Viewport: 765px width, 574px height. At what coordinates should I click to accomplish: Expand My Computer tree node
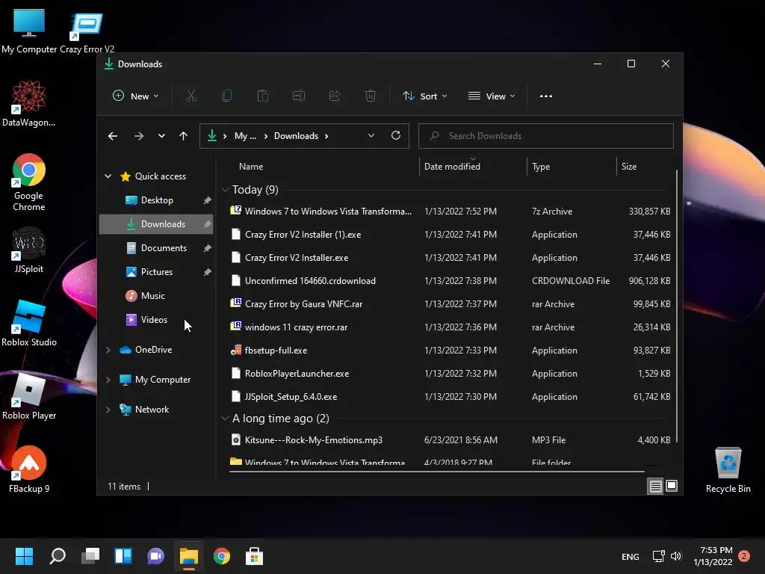(108, 380)
